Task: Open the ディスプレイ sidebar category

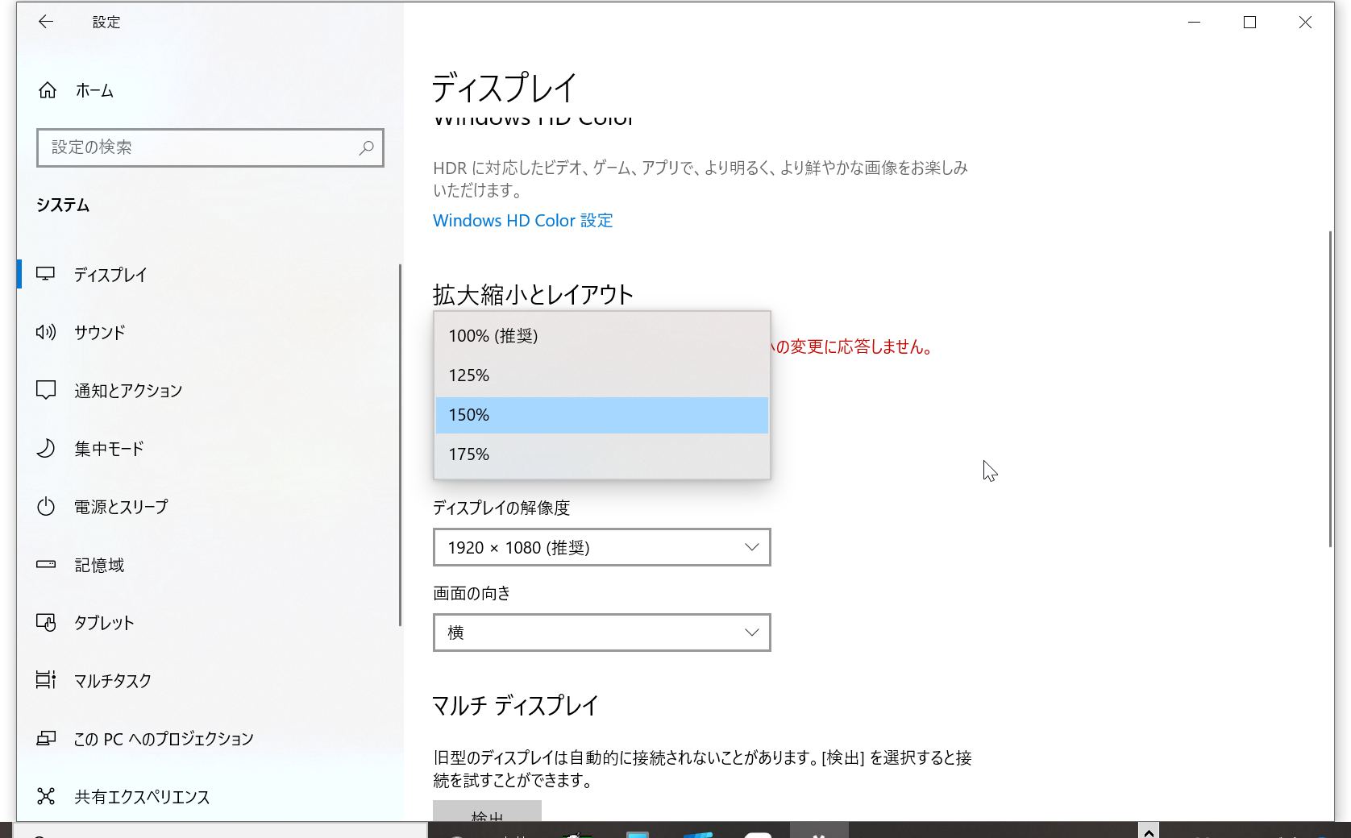Action: pos(210,275)
